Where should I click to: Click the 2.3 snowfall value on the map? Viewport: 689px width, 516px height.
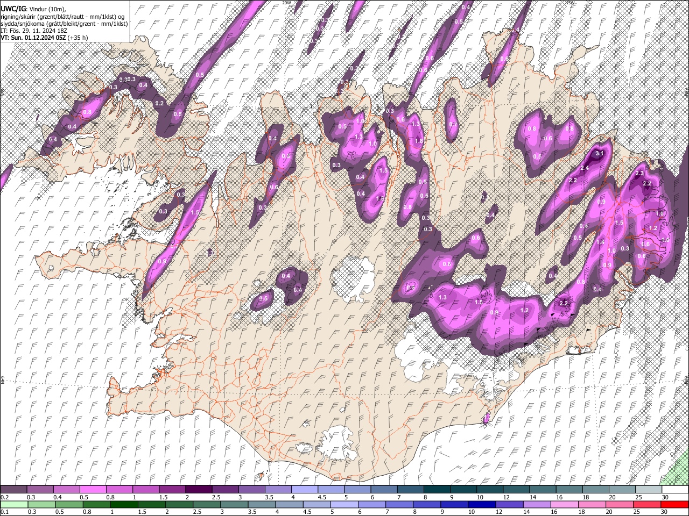pyautogui.click(x=639, y=174)
